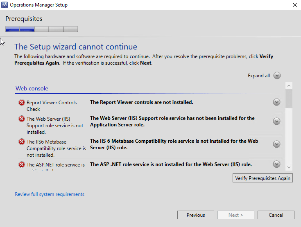The width and height of the screenshot is (301, 227).
Task: Click the prerequisites list scrollbar thumb
Action: click(x=289, y=98)
